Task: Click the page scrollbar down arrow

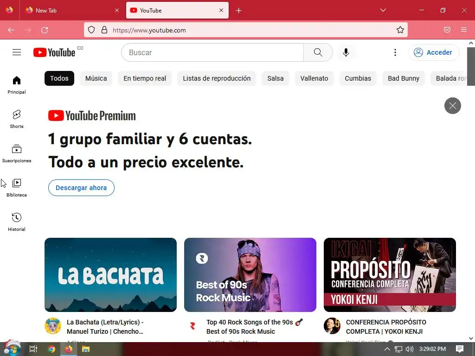Action: click(x=471, y=338)
